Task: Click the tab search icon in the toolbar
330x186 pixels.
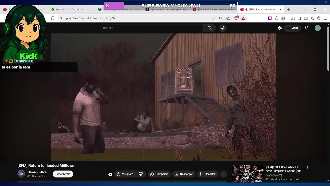Action: pos(283,18)
